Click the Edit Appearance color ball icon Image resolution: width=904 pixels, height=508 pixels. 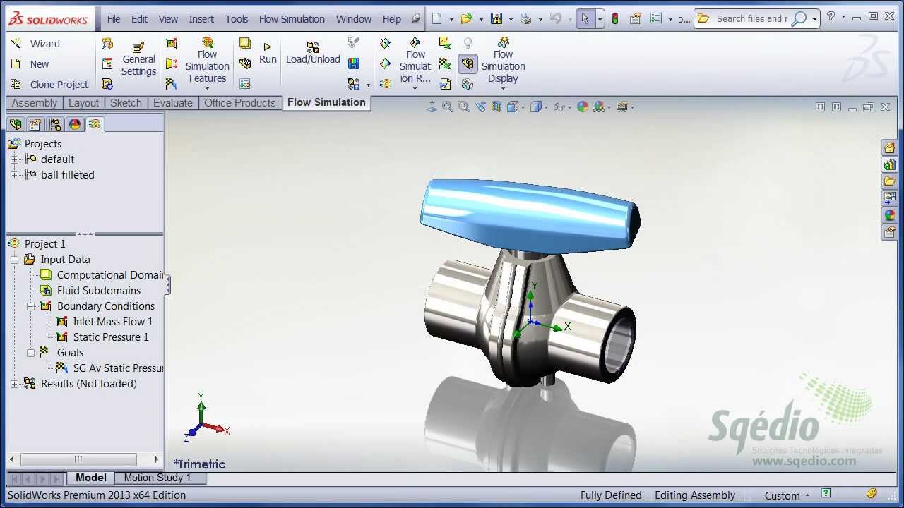[x=583, y=107]
